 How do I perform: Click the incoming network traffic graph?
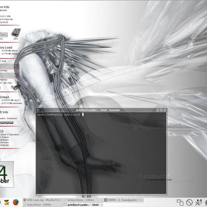(x=9, y=66)
